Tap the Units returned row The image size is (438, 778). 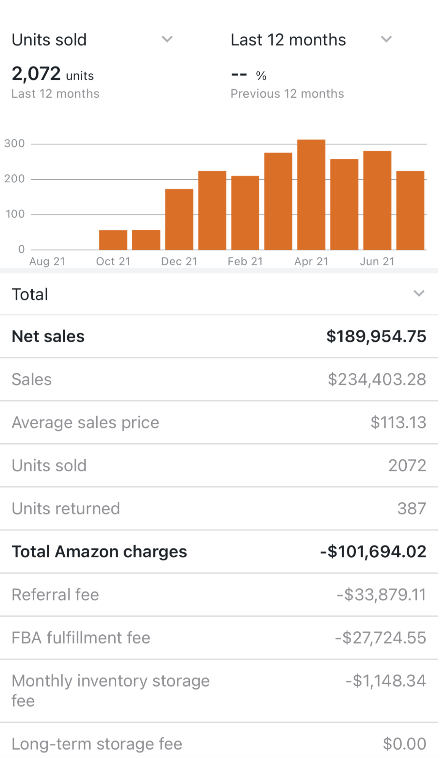click(219, 509)
